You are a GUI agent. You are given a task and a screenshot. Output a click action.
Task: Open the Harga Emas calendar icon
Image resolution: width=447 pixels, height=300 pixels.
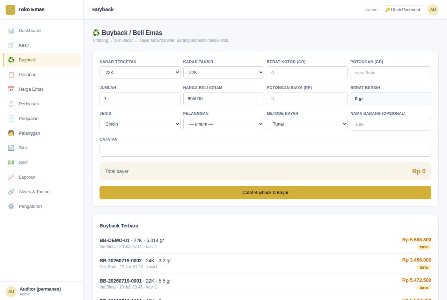11,89
